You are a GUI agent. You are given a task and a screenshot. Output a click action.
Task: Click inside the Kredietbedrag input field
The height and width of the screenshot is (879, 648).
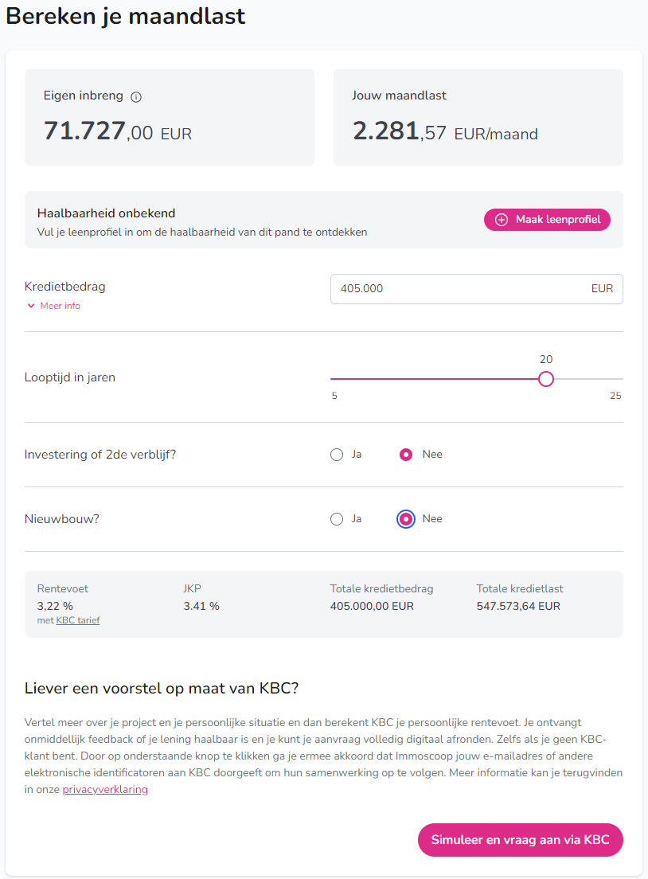pyautogui.click(x=446, y=289)
